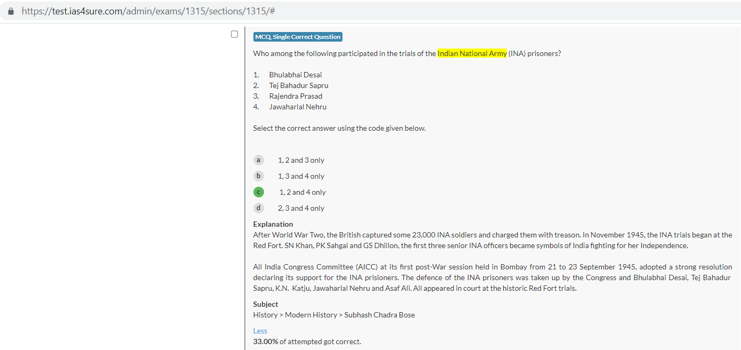Click the '2, 3 and 4 only' answer text
Viewport: 741px width, 350px height.
[x=301, y=208]
